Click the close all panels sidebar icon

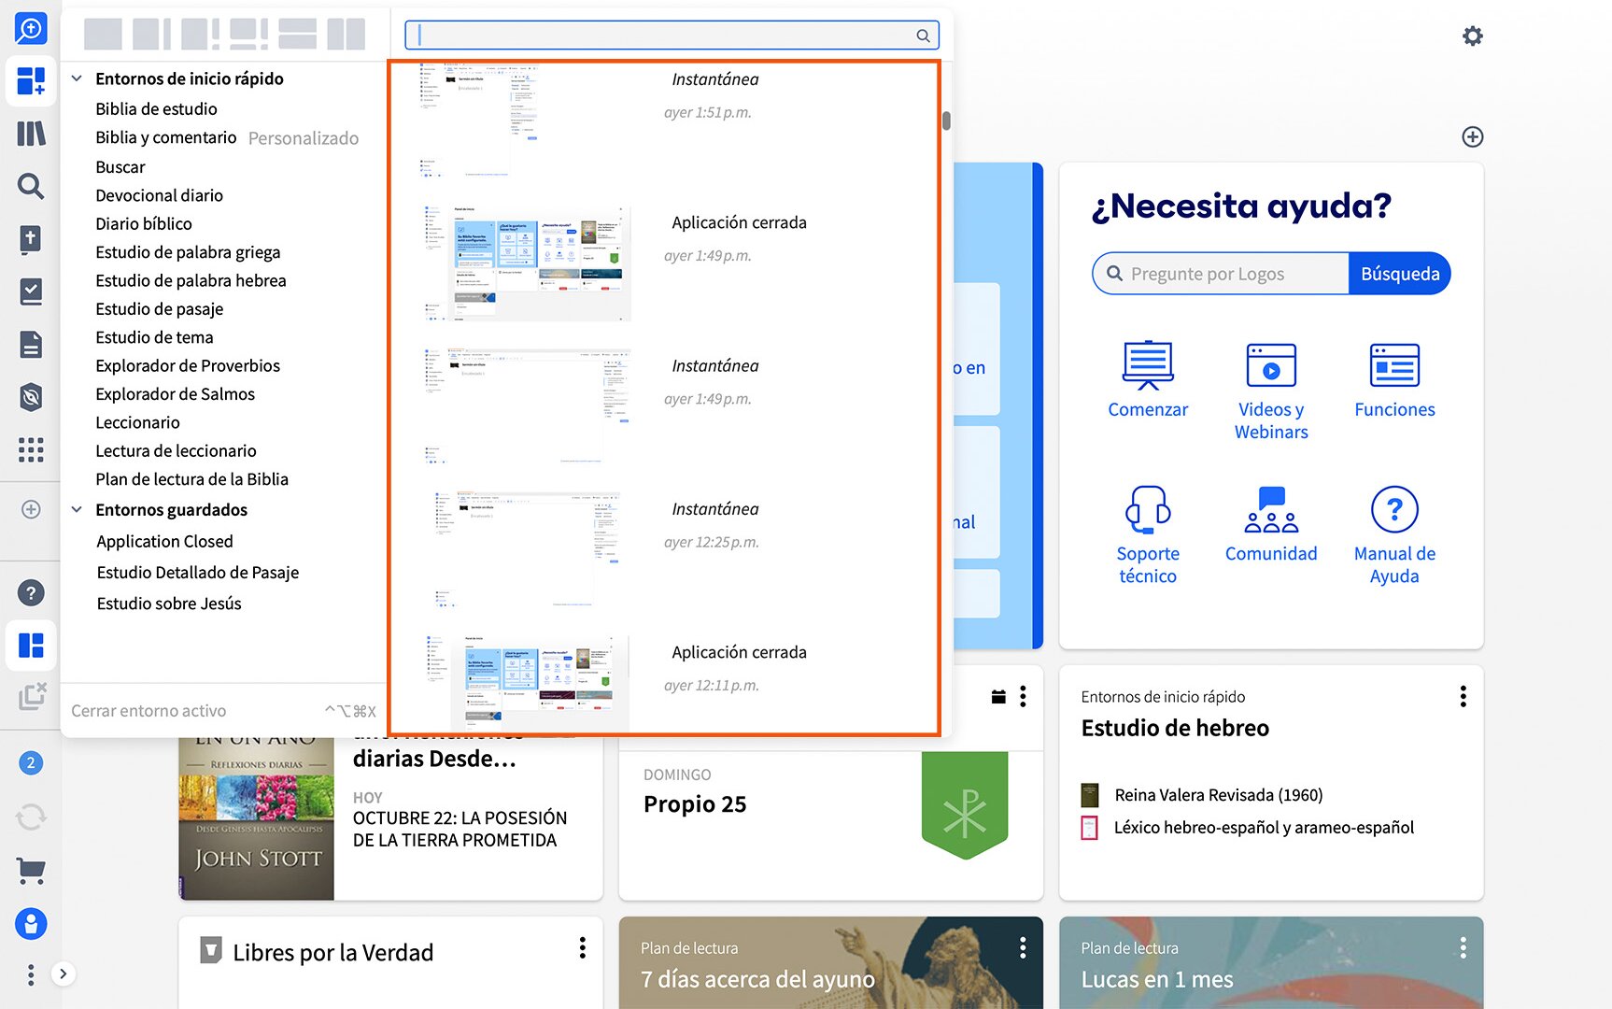(31, 696)
